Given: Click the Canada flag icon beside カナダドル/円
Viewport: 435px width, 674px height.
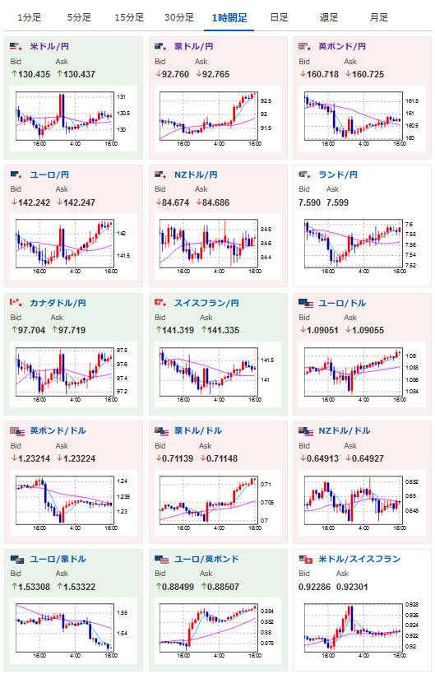Looking at the screenshot, I should click(16, 303).
